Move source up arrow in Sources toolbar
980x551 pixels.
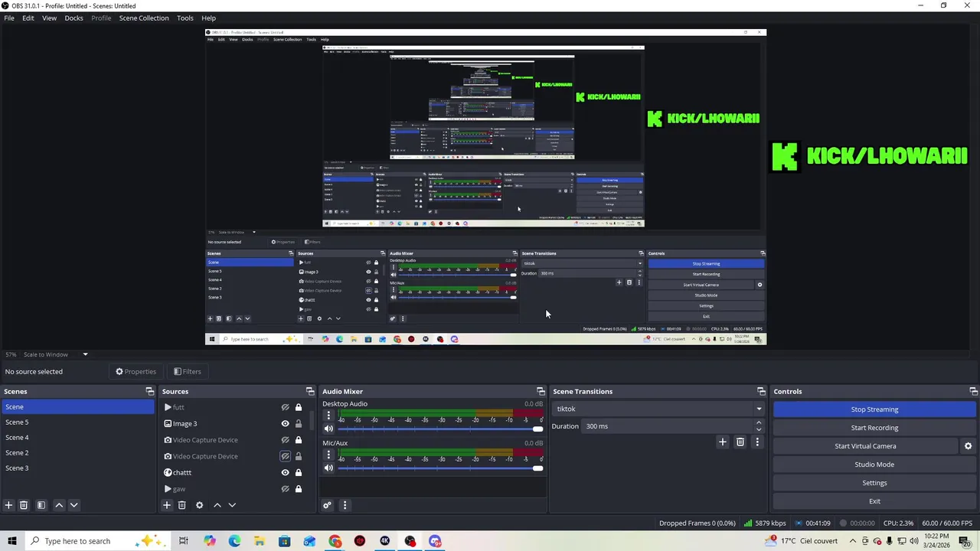(217, 505)
